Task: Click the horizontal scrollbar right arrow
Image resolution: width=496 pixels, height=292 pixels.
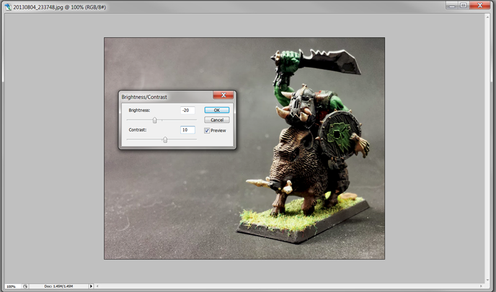Action: click(482, 286)
